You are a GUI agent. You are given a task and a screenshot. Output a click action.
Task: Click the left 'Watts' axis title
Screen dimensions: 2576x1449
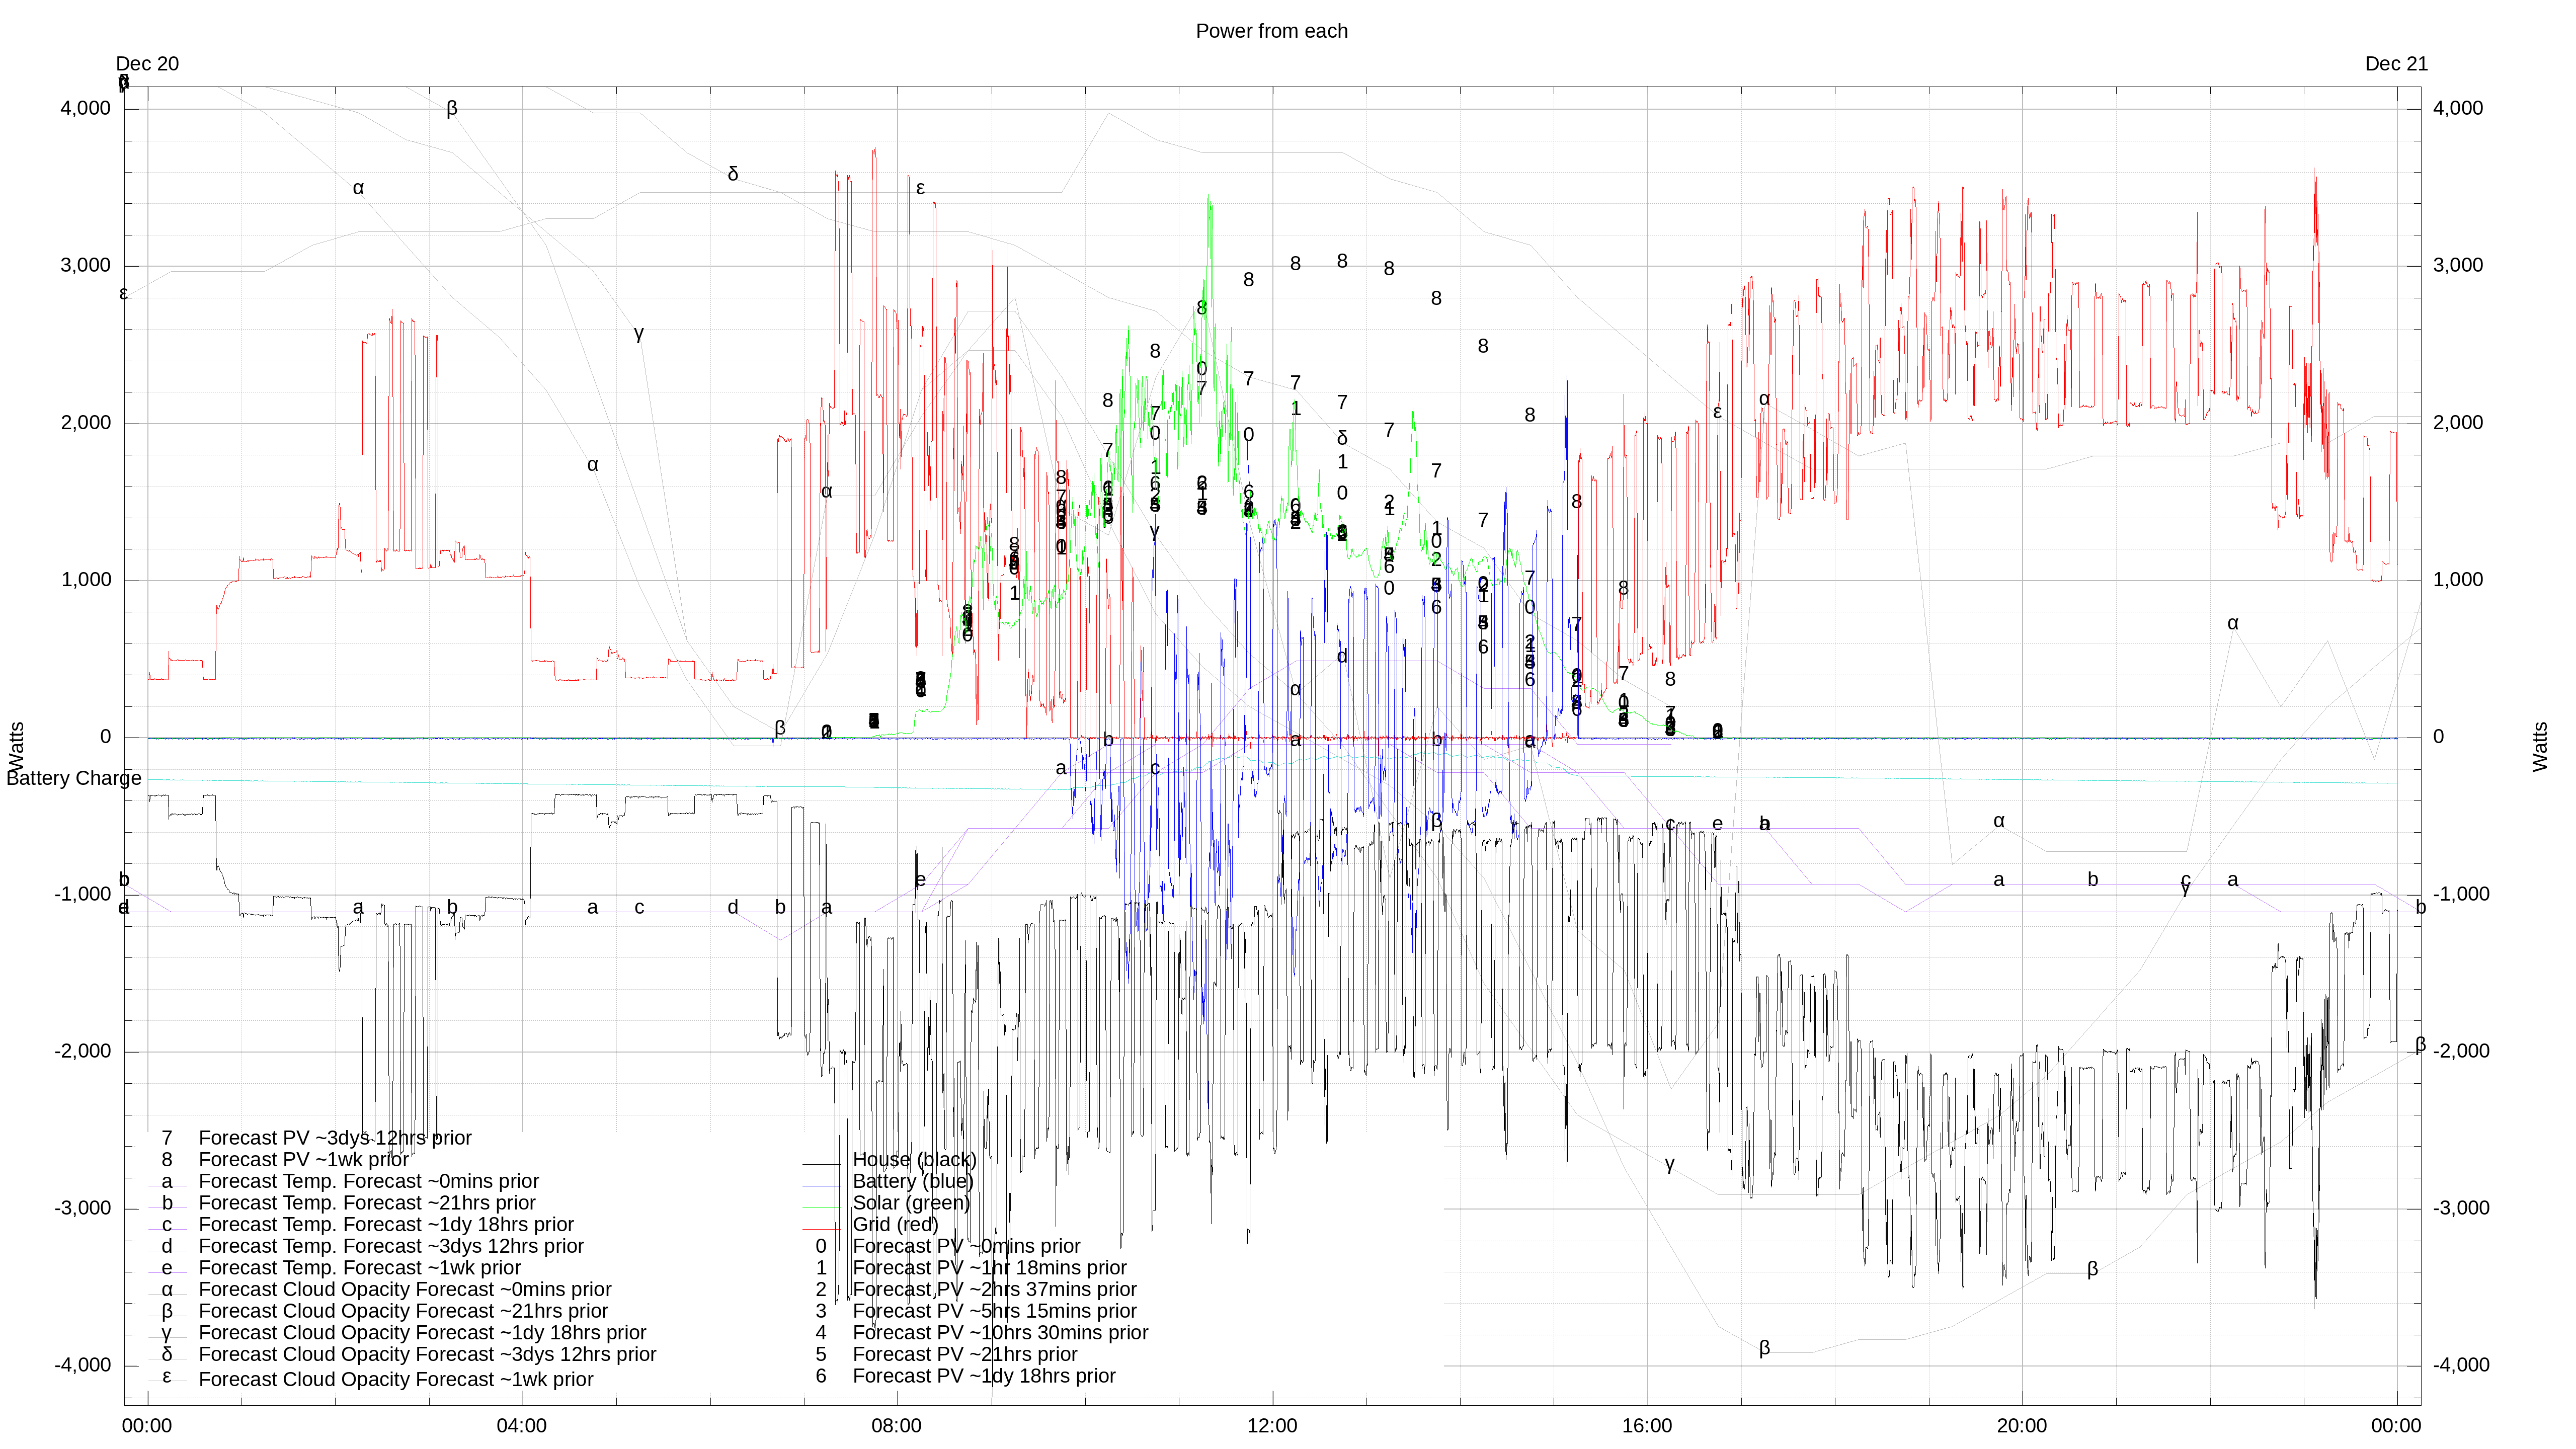[17, 747]
